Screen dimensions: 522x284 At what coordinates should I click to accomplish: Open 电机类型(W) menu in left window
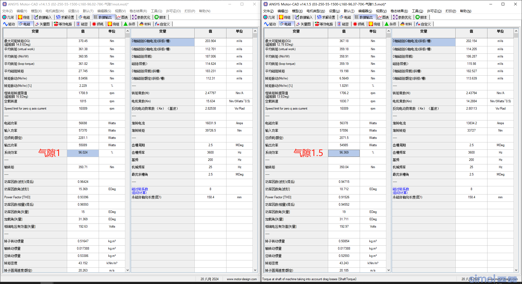[x=55, y=11]
